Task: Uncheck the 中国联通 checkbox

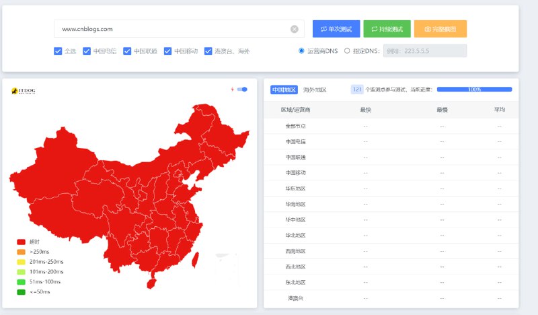Action: pos(127,51)
